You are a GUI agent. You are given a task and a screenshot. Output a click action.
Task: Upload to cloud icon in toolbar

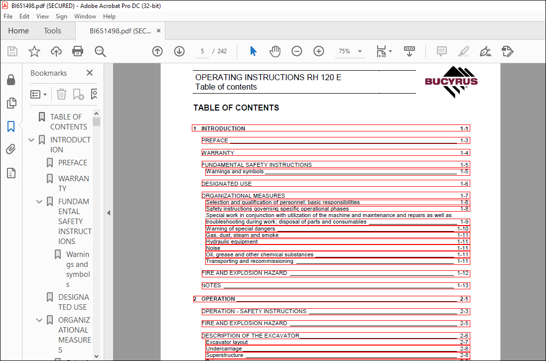(56, 51)
